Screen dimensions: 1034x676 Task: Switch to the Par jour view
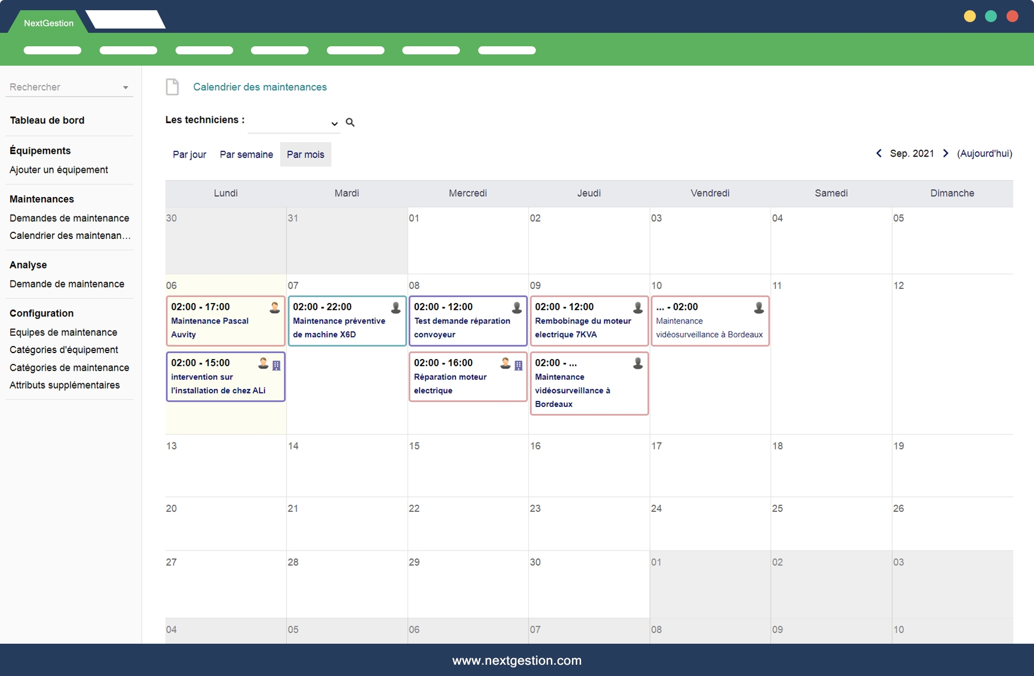tap(189, 154)
